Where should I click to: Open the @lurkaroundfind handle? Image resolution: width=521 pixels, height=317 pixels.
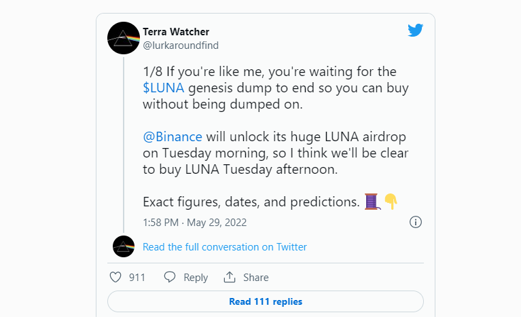(x=181, y=45)
